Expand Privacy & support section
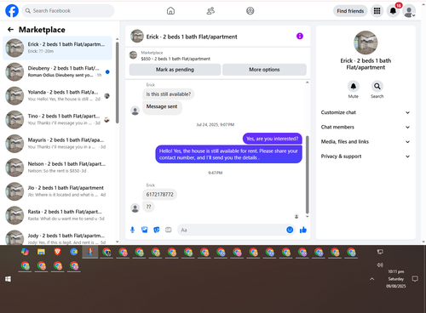The height and width of the screenshot is (313, 426). (366, 156)
